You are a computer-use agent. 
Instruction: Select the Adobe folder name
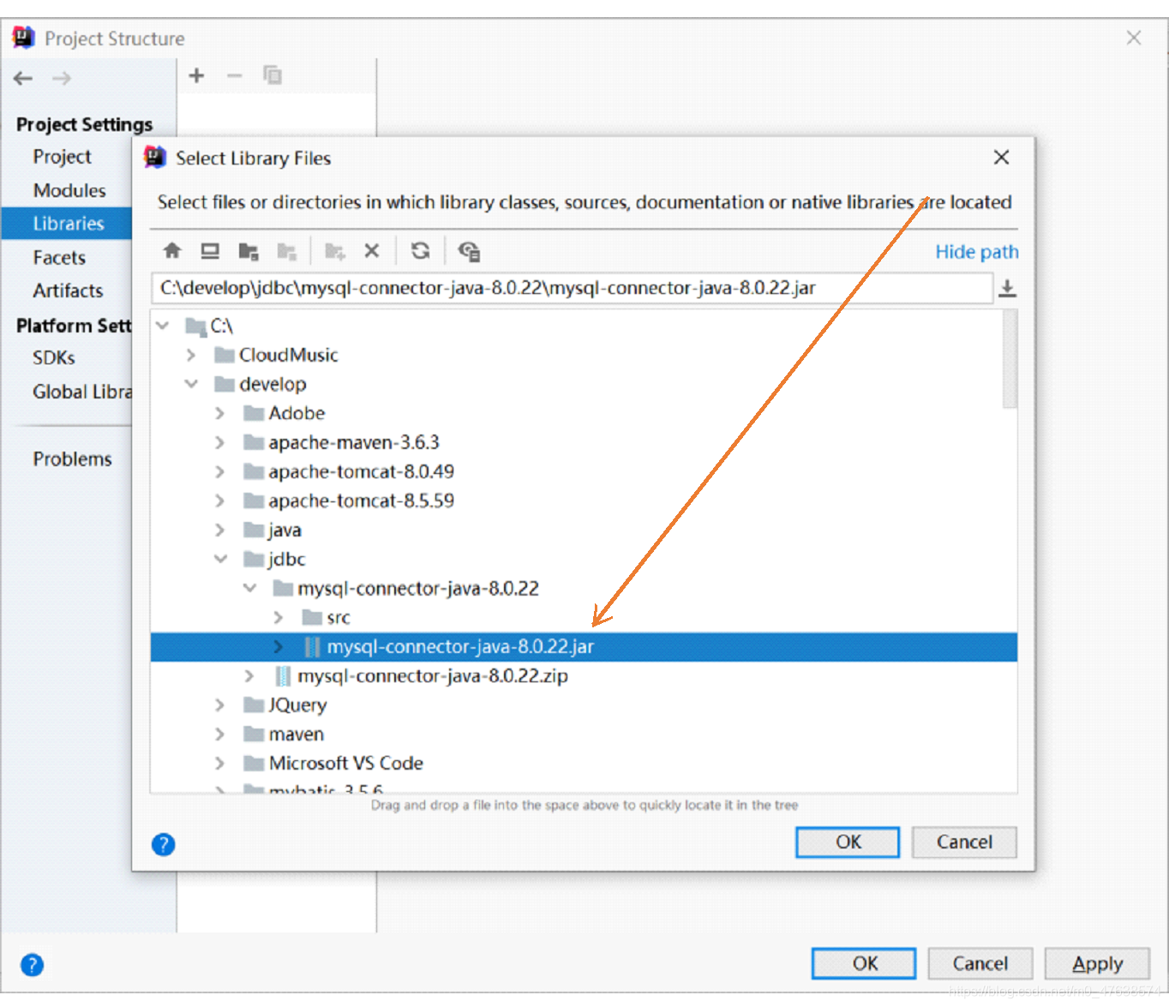point(297,413)
